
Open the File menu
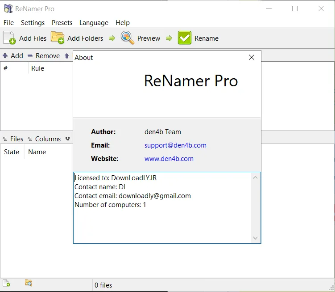tap(8, 23)
